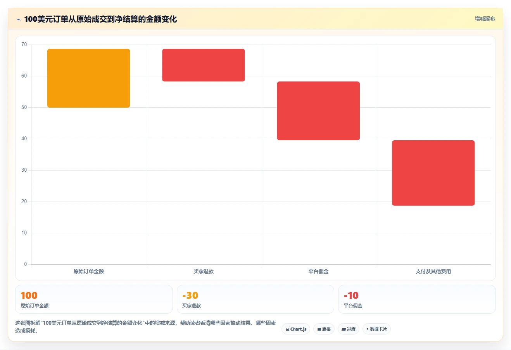The height and width of the screenshot is (350, 511).
Task: Click the chart title 100美元订单从原始成交到净结算的金额变化
Action: [100, 19]
